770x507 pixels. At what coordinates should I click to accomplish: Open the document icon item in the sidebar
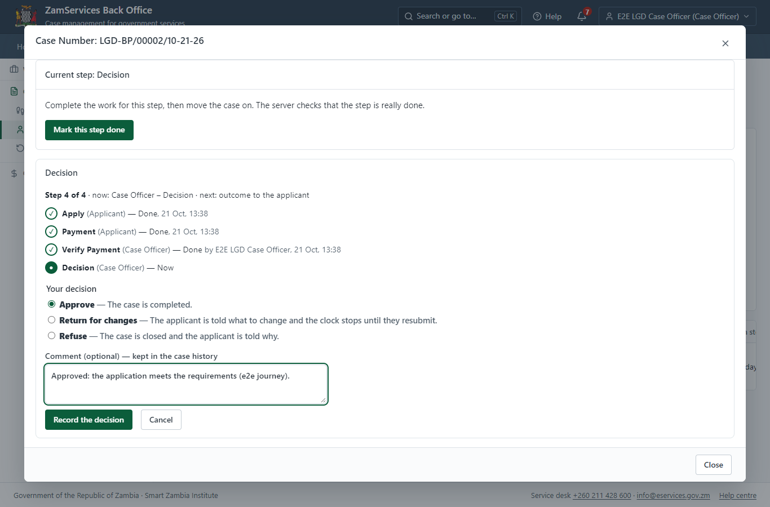[14, 91]
